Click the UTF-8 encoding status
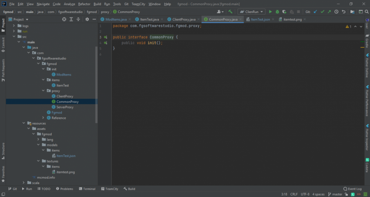The image size is (370, 197). 305,194
